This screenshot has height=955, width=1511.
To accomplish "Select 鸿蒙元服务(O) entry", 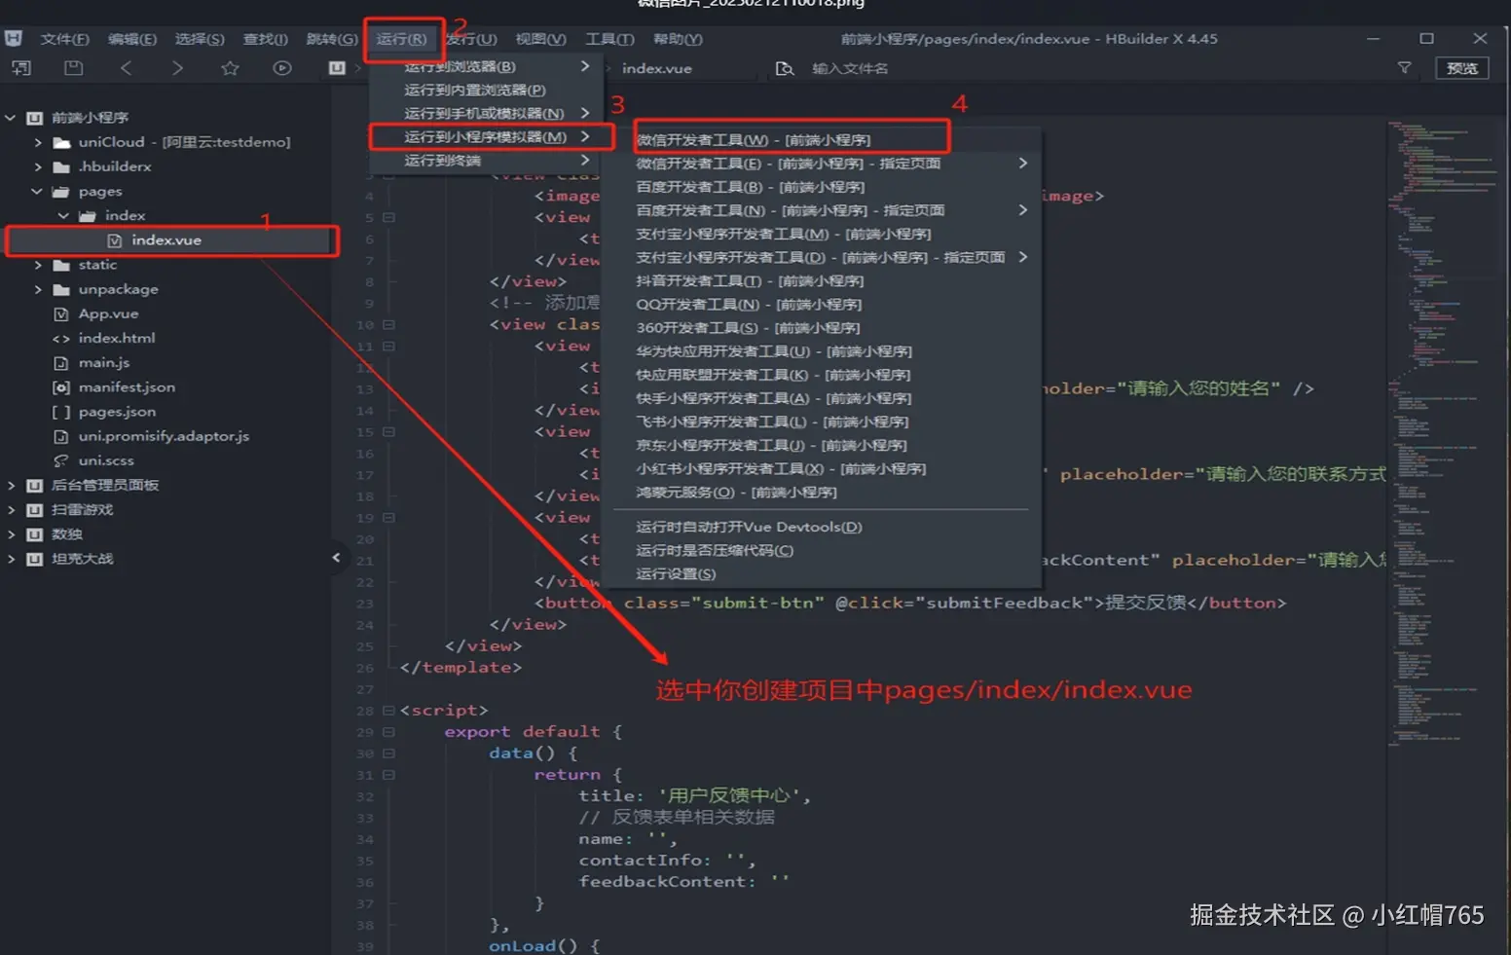I will tap(736, 492).
